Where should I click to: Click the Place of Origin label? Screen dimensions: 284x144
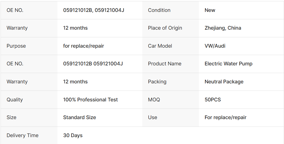165,28
